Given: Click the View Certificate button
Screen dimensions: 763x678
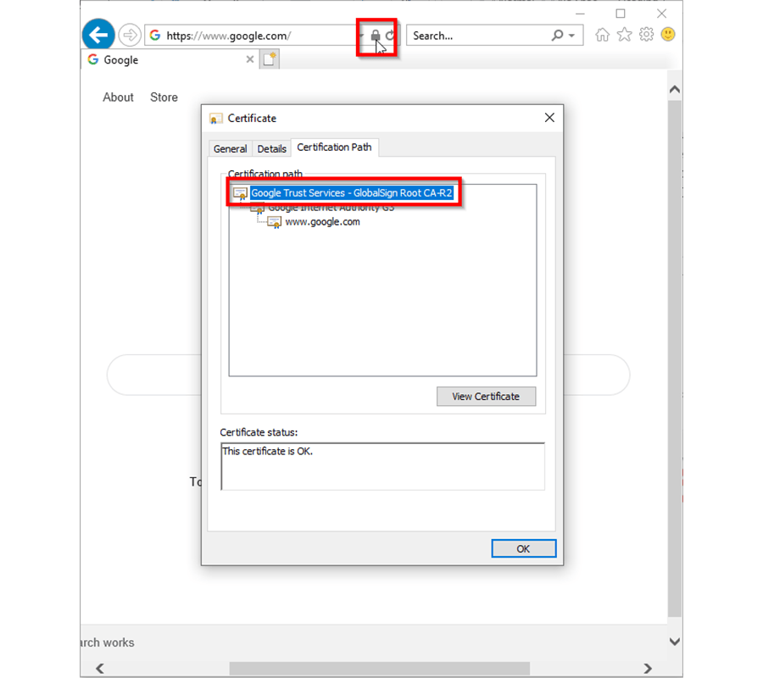Looking at the screenshot, I should click(486, 397).
